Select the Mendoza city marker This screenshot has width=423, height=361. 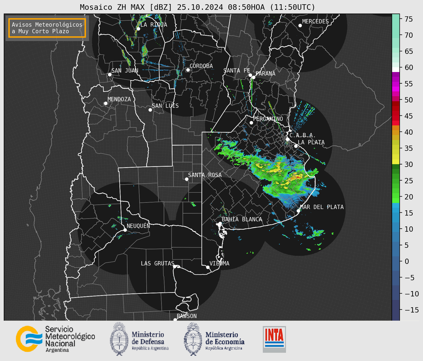(x=106, y=103)
